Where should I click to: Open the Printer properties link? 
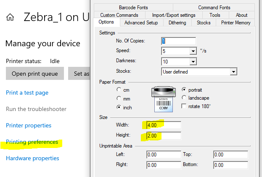[29, 125]
